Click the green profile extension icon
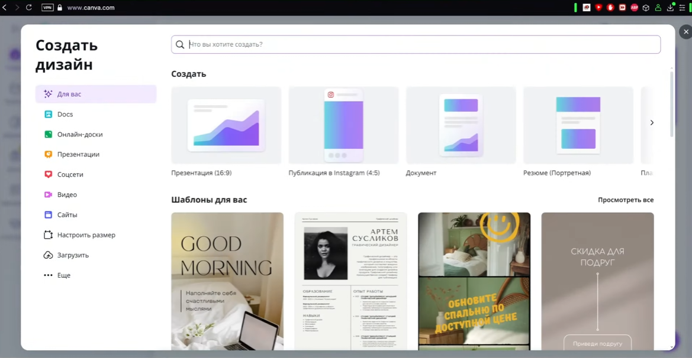Image resolution: width=692 pixels, height=358 pixels. [658, 8]
